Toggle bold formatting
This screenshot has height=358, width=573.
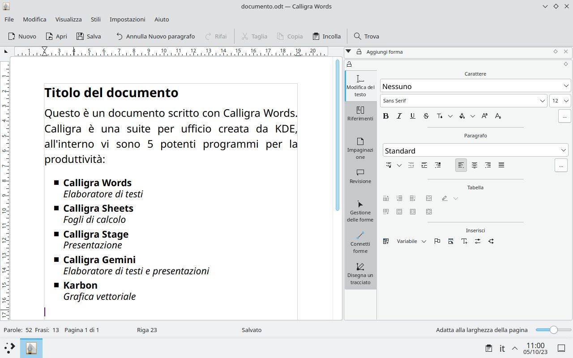coord(386,116)
